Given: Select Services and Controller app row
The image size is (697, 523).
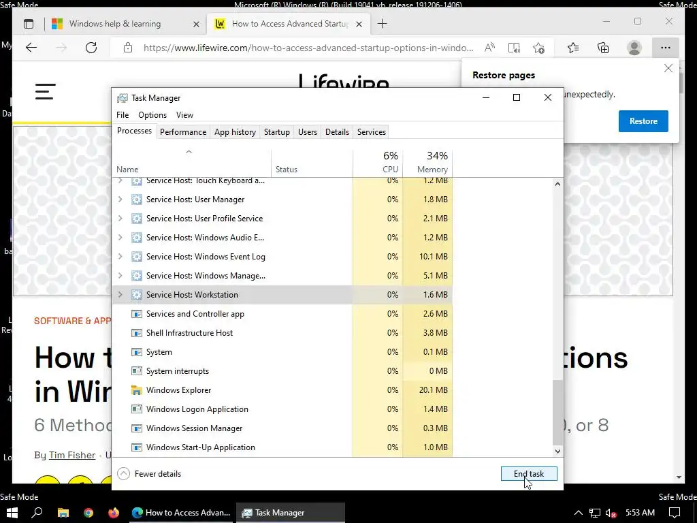Looking at the screenshot, I should click(282, 313).
